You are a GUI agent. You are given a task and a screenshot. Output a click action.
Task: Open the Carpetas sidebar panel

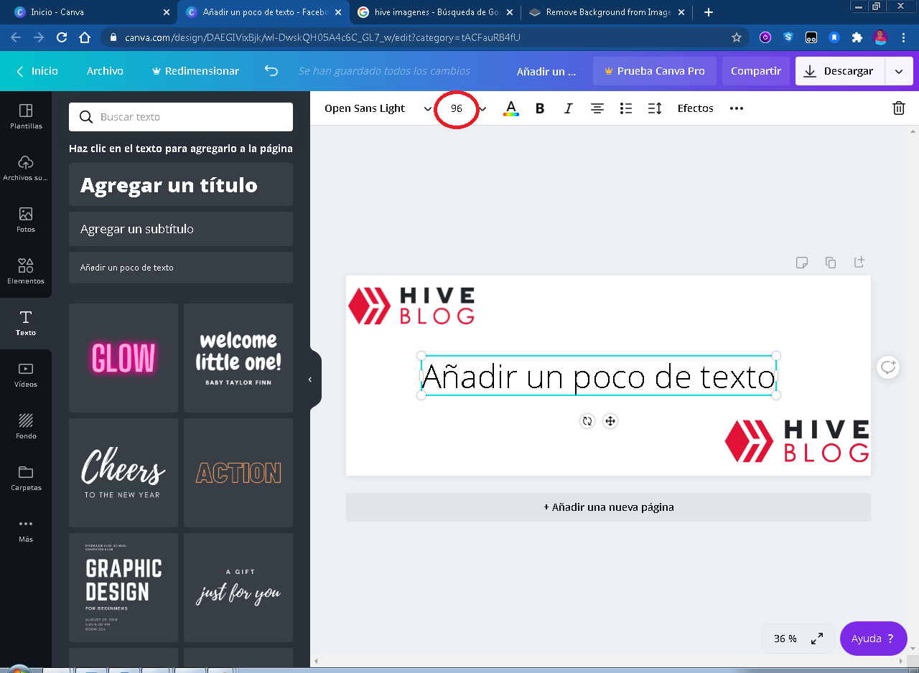[26, 479]
